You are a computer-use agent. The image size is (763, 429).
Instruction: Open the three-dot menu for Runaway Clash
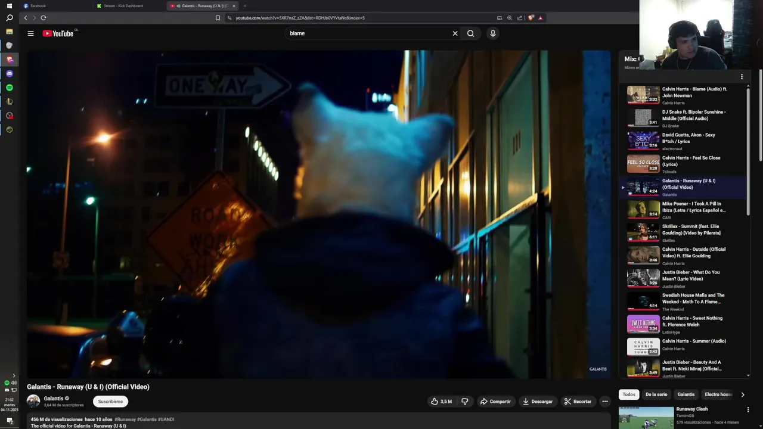(x=748, y=410)
